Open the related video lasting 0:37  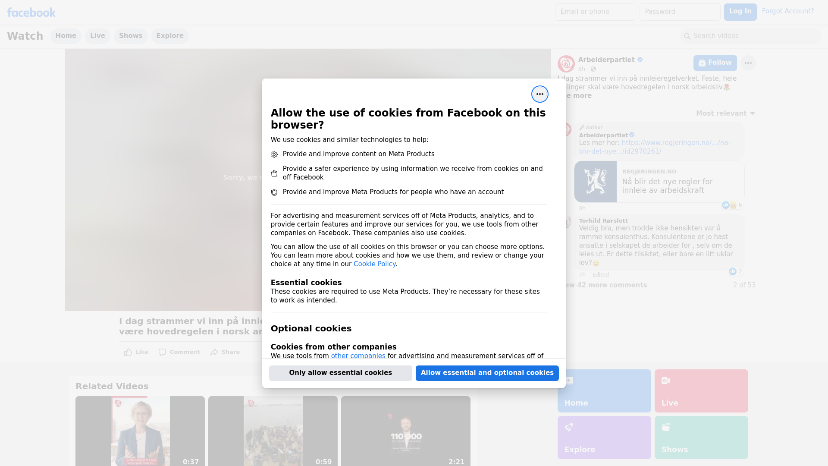(140, 431)
